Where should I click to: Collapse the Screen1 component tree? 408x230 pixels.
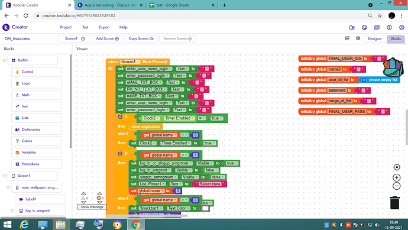(4, 176)
